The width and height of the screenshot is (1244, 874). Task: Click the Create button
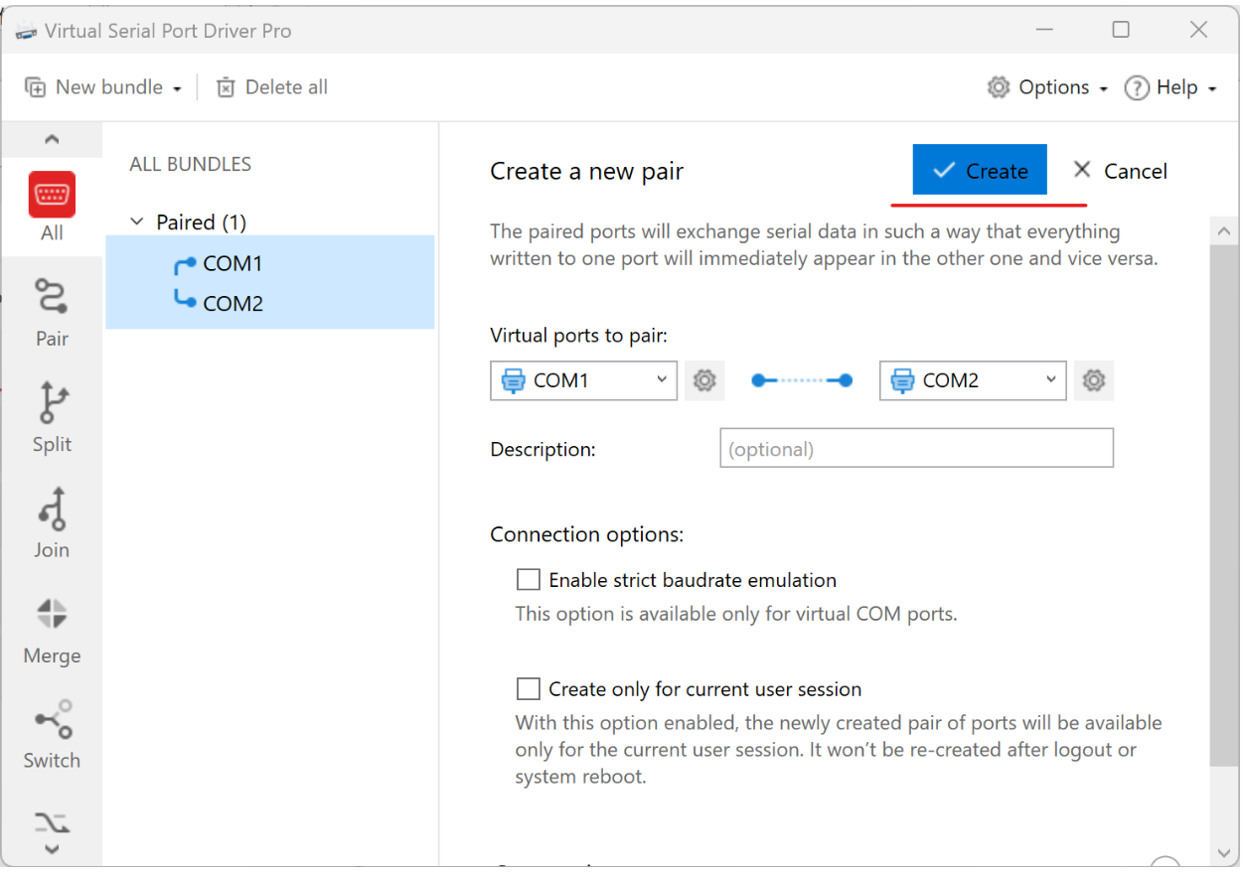tap(980, 171)
